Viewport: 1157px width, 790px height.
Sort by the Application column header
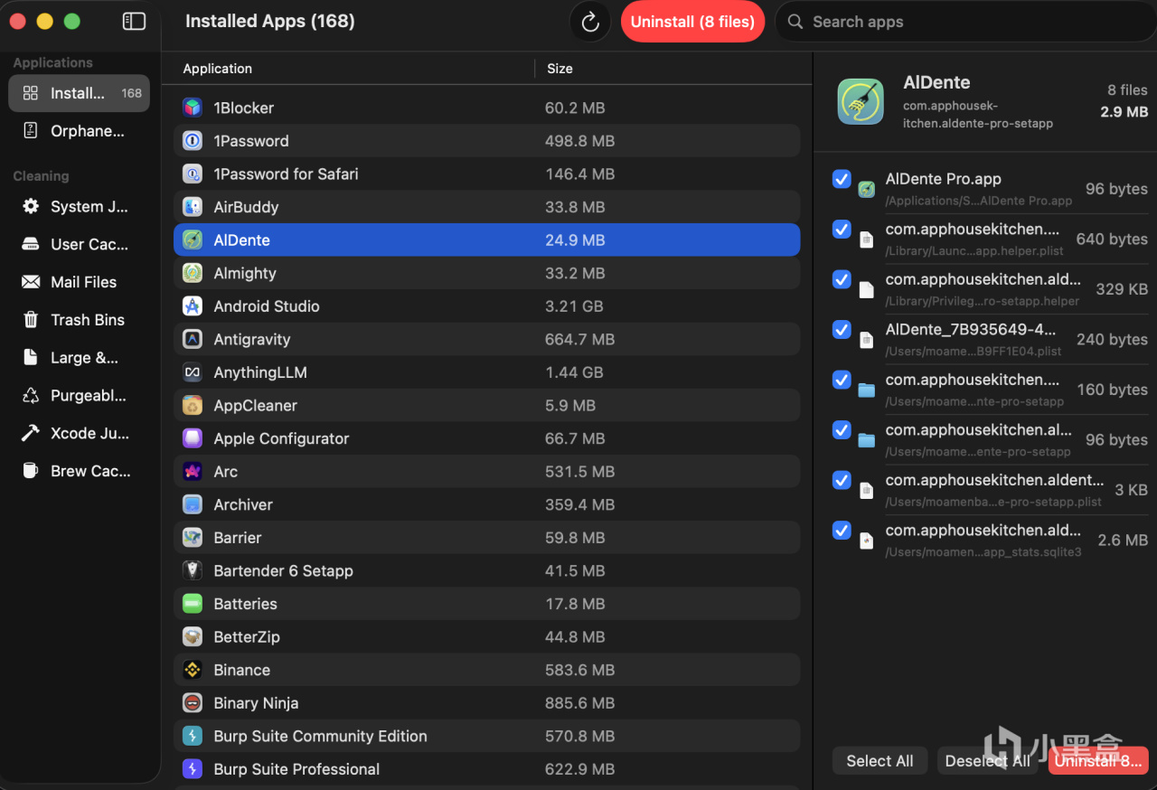218,69
